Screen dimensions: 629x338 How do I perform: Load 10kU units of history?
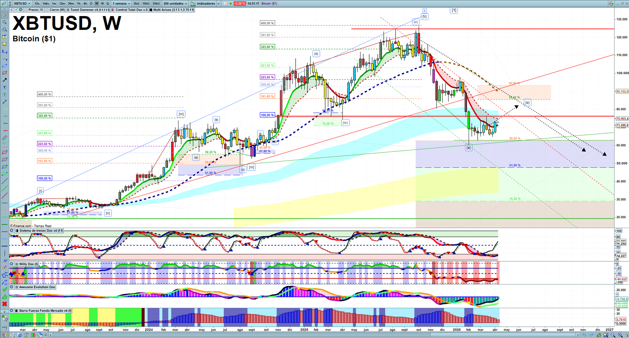coord(146,4)
